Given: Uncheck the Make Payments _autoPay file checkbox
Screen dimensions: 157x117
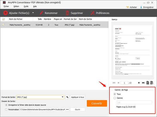Looking at the screenshot, I should point(3,25).
